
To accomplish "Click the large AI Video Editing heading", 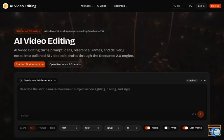I will [x=45, y=41].
